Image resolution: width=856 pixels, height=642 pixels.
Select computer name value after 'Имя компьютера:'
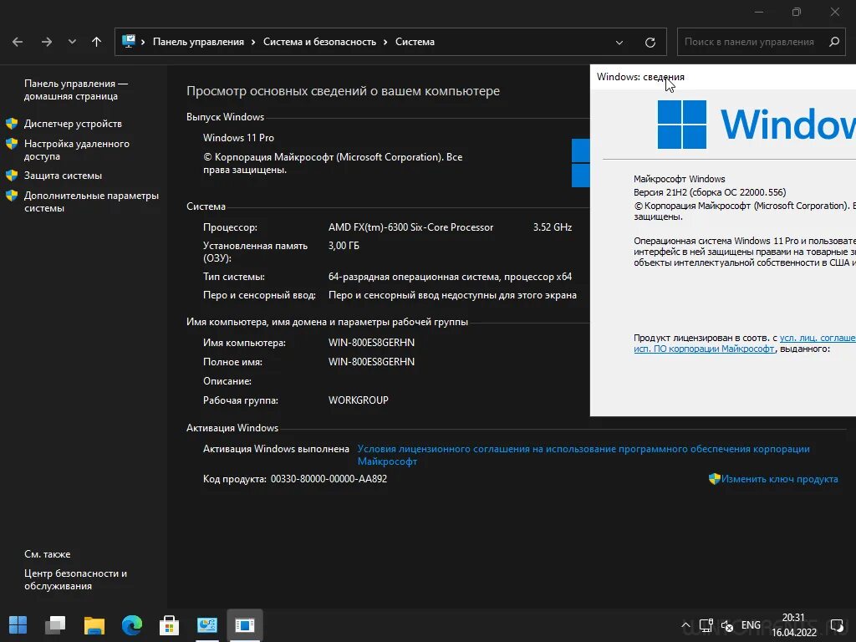(371, 342)
